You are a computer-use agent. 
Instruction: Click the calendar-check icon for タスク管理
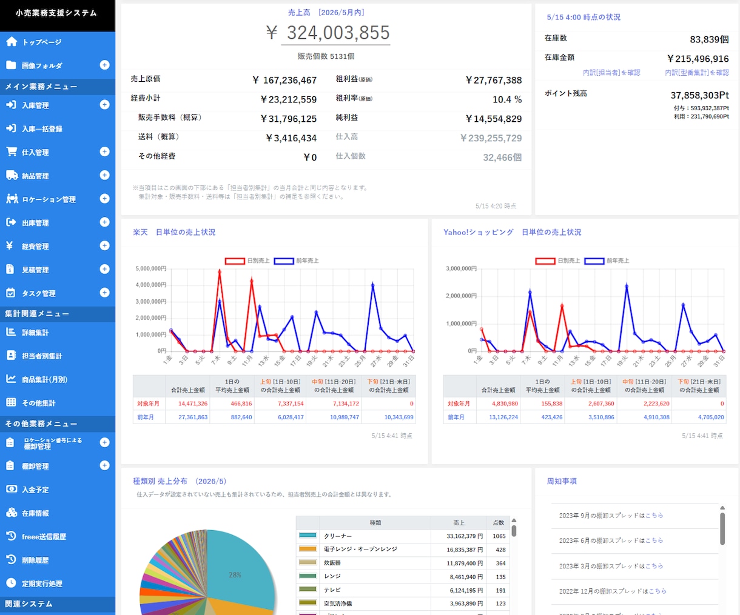click(x=11, y=293)
